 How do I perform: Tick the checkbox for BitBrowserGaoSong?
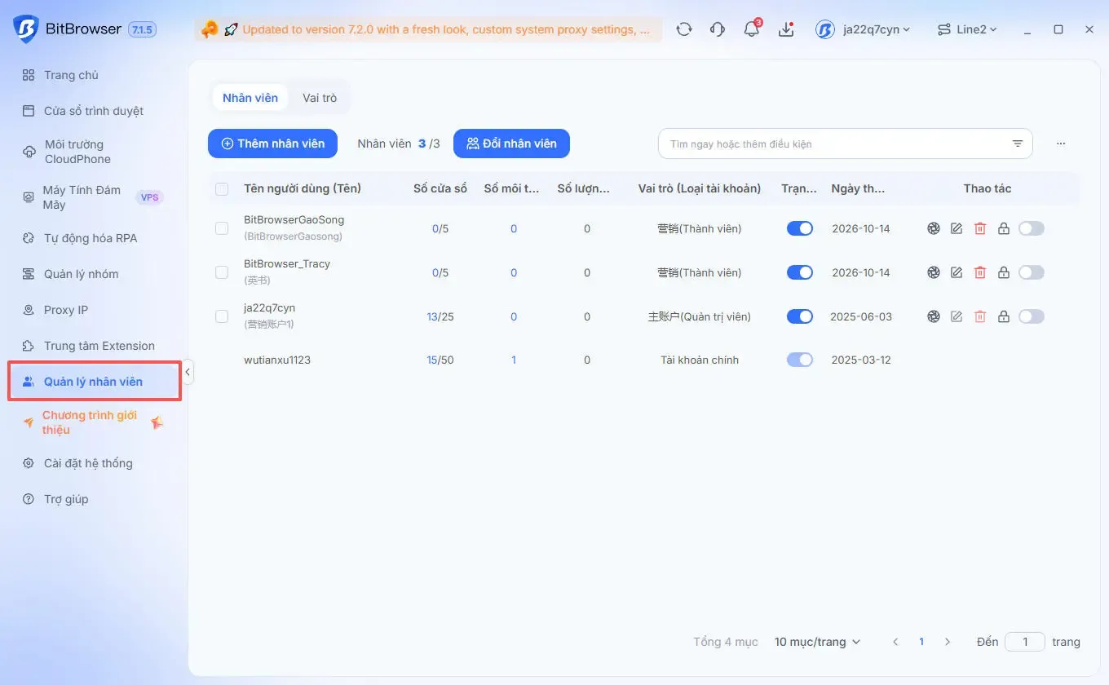(222, 228)
